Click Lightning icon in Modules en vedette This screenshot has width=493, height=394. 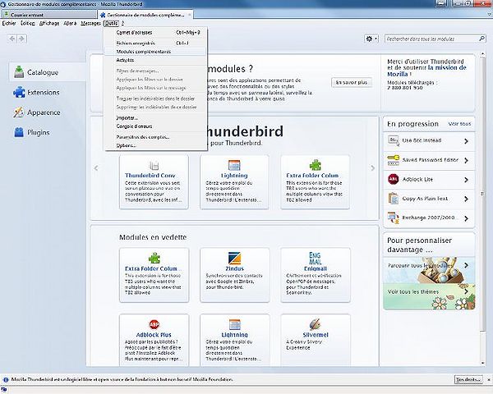[234, 324]
